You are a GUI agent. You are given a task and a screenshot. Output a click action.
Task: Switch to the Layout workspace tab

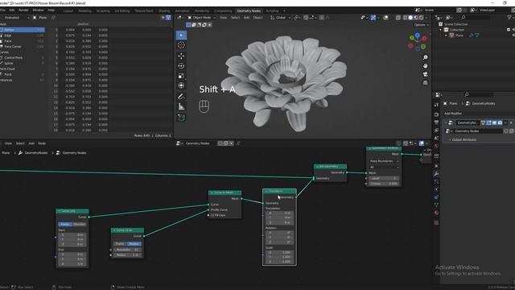[x=68, y=10]
